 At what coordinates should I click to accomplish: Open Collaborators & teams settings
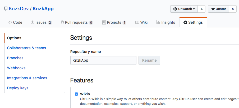click(35, 48)
